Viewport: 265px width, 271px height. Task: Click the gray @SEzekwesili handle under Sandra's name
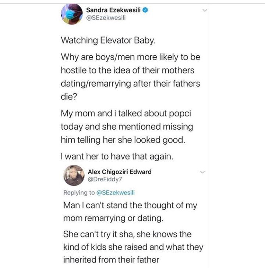(106, 18)
